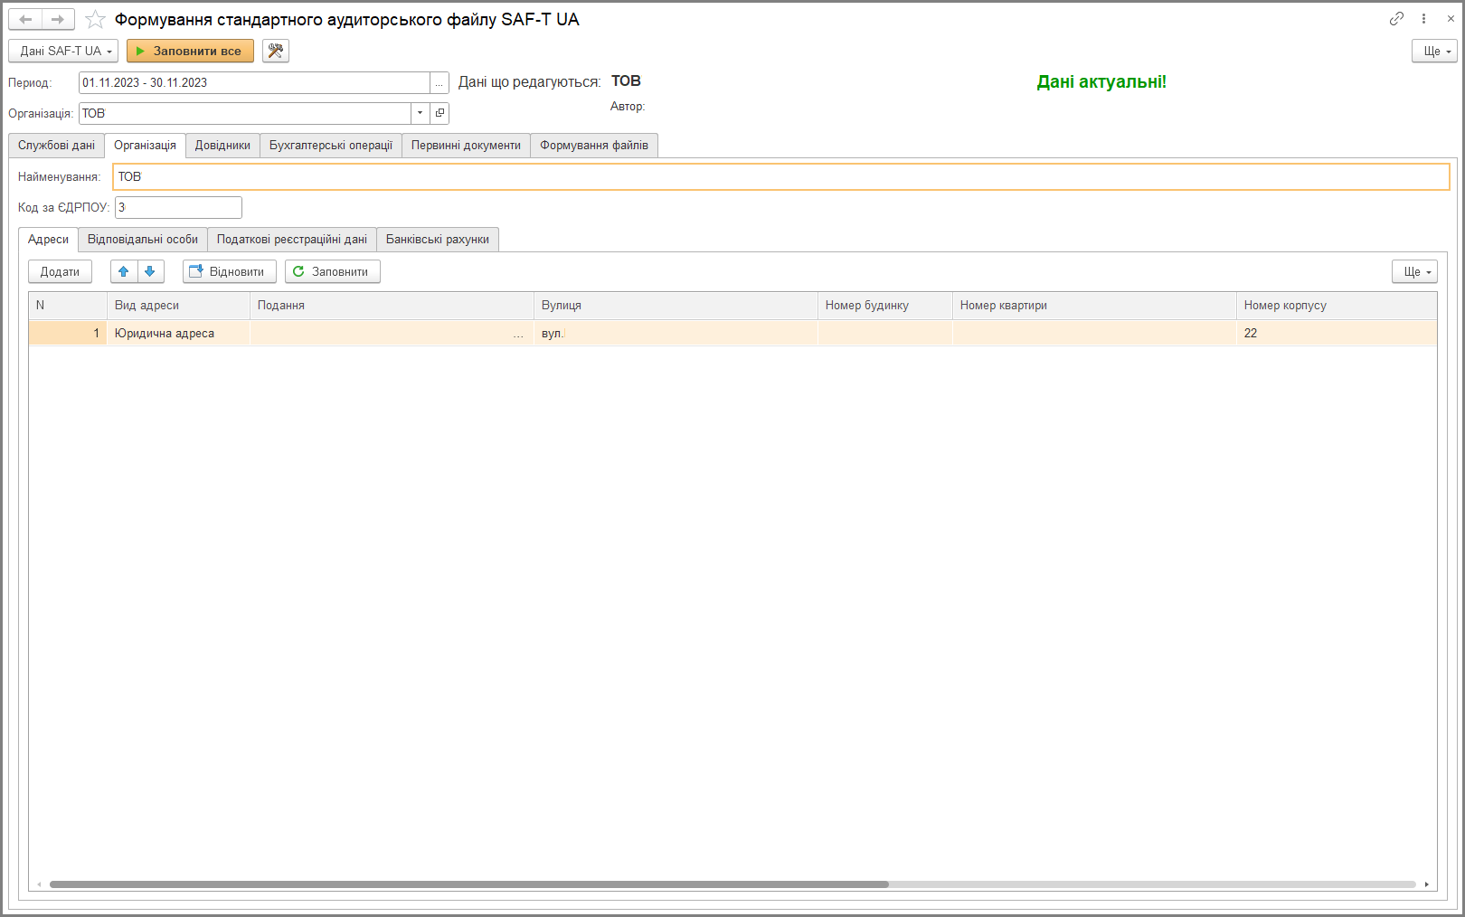Open the Довідники tab

coord(222,145)
